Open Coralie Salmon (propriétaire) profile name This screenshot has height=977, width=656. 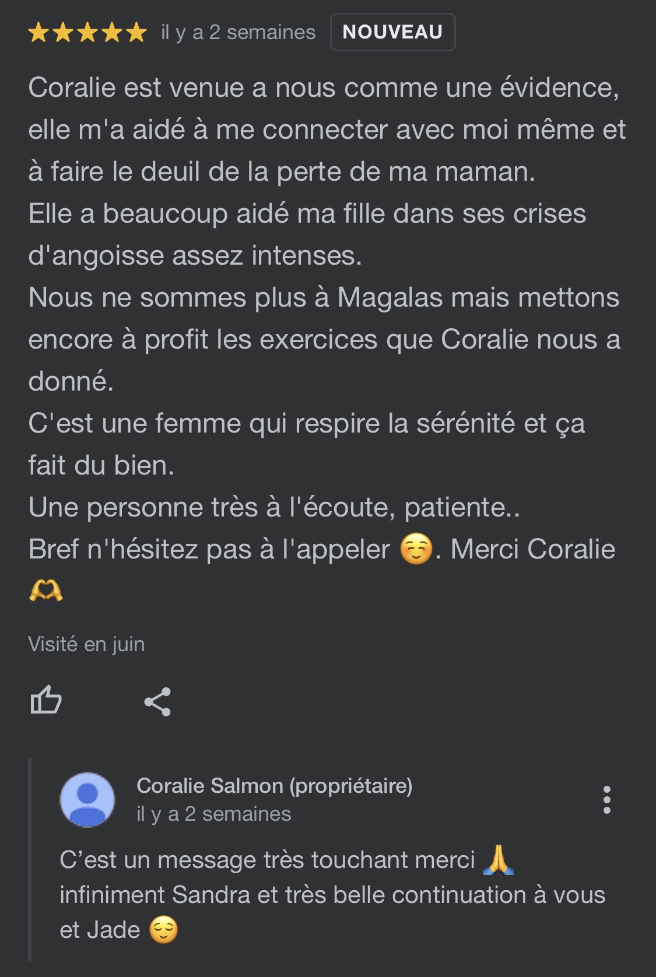click(x=274, y=786)
